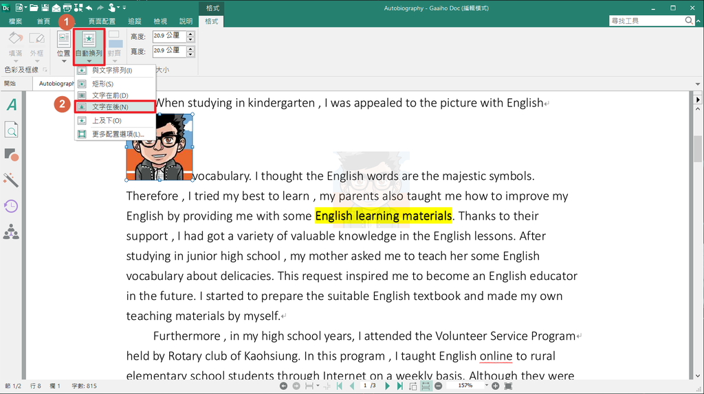704x394 pixels.
Task: Expand customize quick access toolbar arrow
Action: tap(124, 8)
